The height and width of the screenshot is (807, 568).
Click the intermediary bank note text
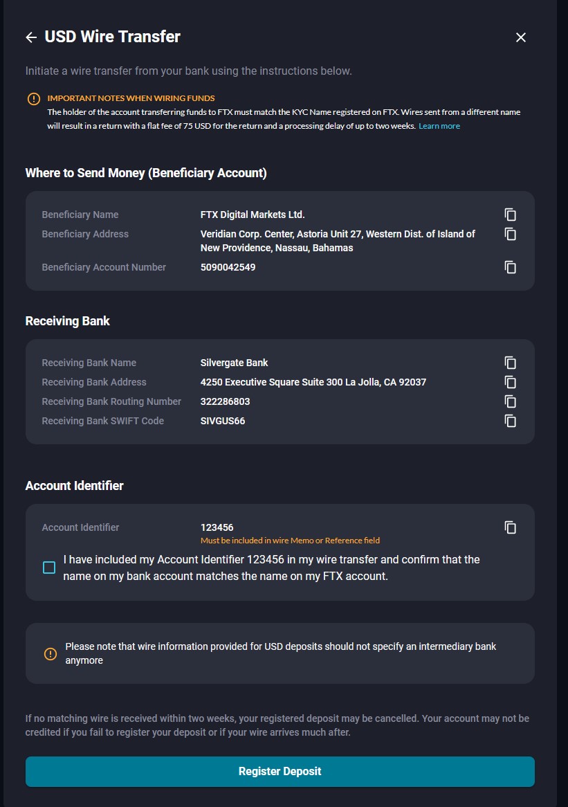(x=280, y=653)
